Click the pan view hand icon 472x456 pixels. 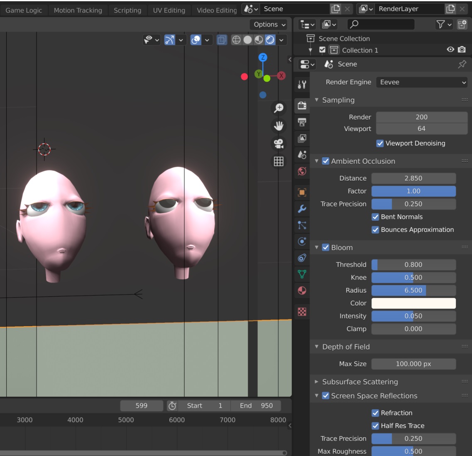coord(279,126)
